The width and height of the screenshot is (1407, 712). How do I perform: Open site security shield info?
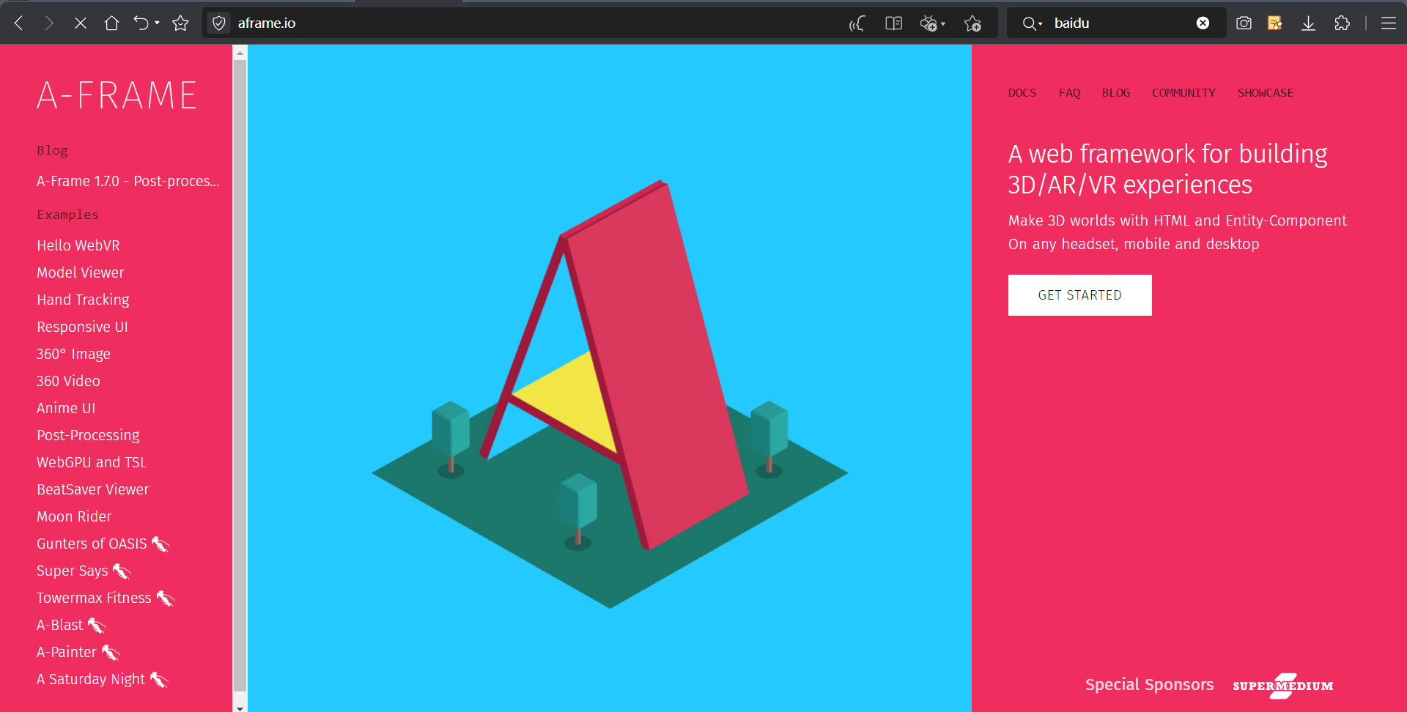[x=219, y=23]
